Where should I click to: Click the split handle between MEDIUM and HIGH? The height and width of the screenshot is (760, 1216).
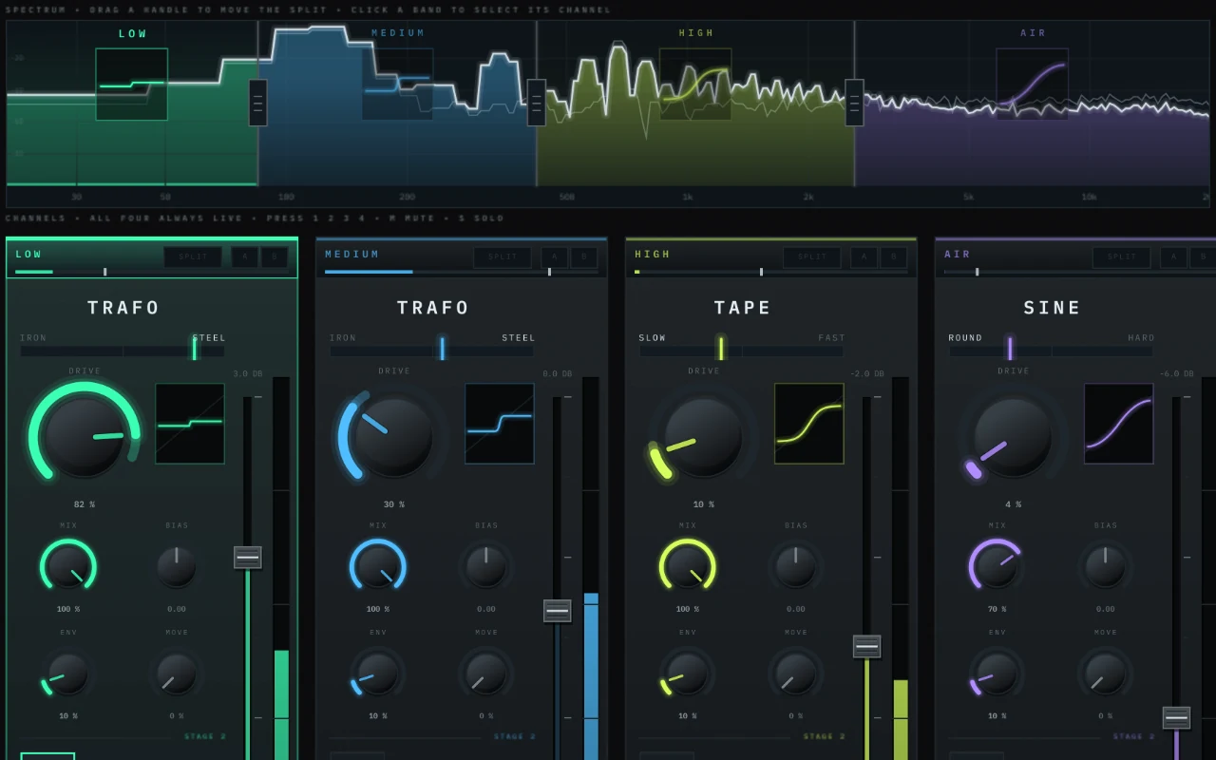pyautogui.click(x=537, y=103)
